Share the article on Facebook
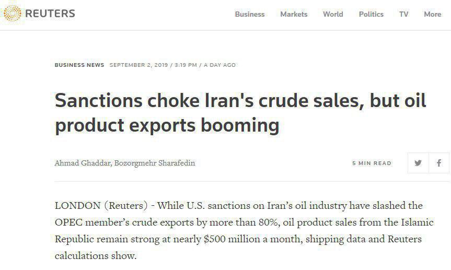This screenshot has width=451, height=270. [x=439, y=163]
